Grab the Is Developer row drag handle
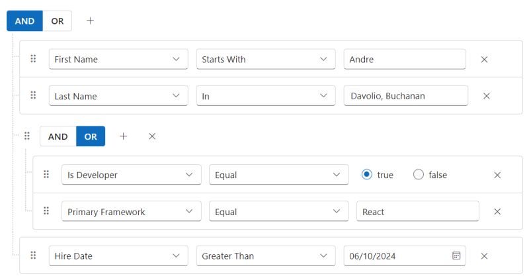 click(46, 174)
